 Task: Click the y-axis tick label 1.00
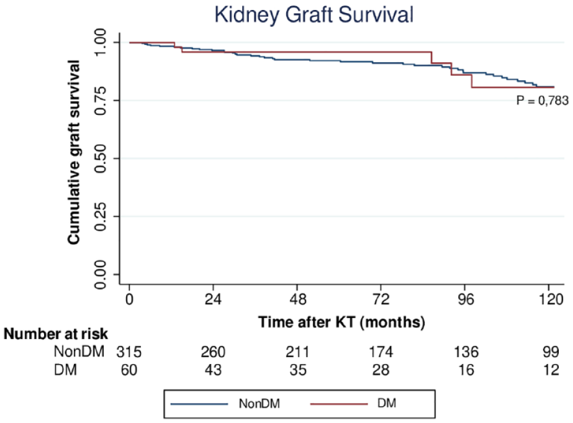[x=101, y=42]
